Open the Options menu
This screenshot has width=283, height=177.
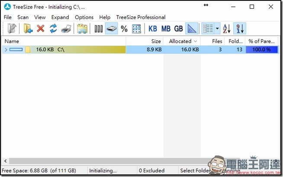tap(84, 17)
